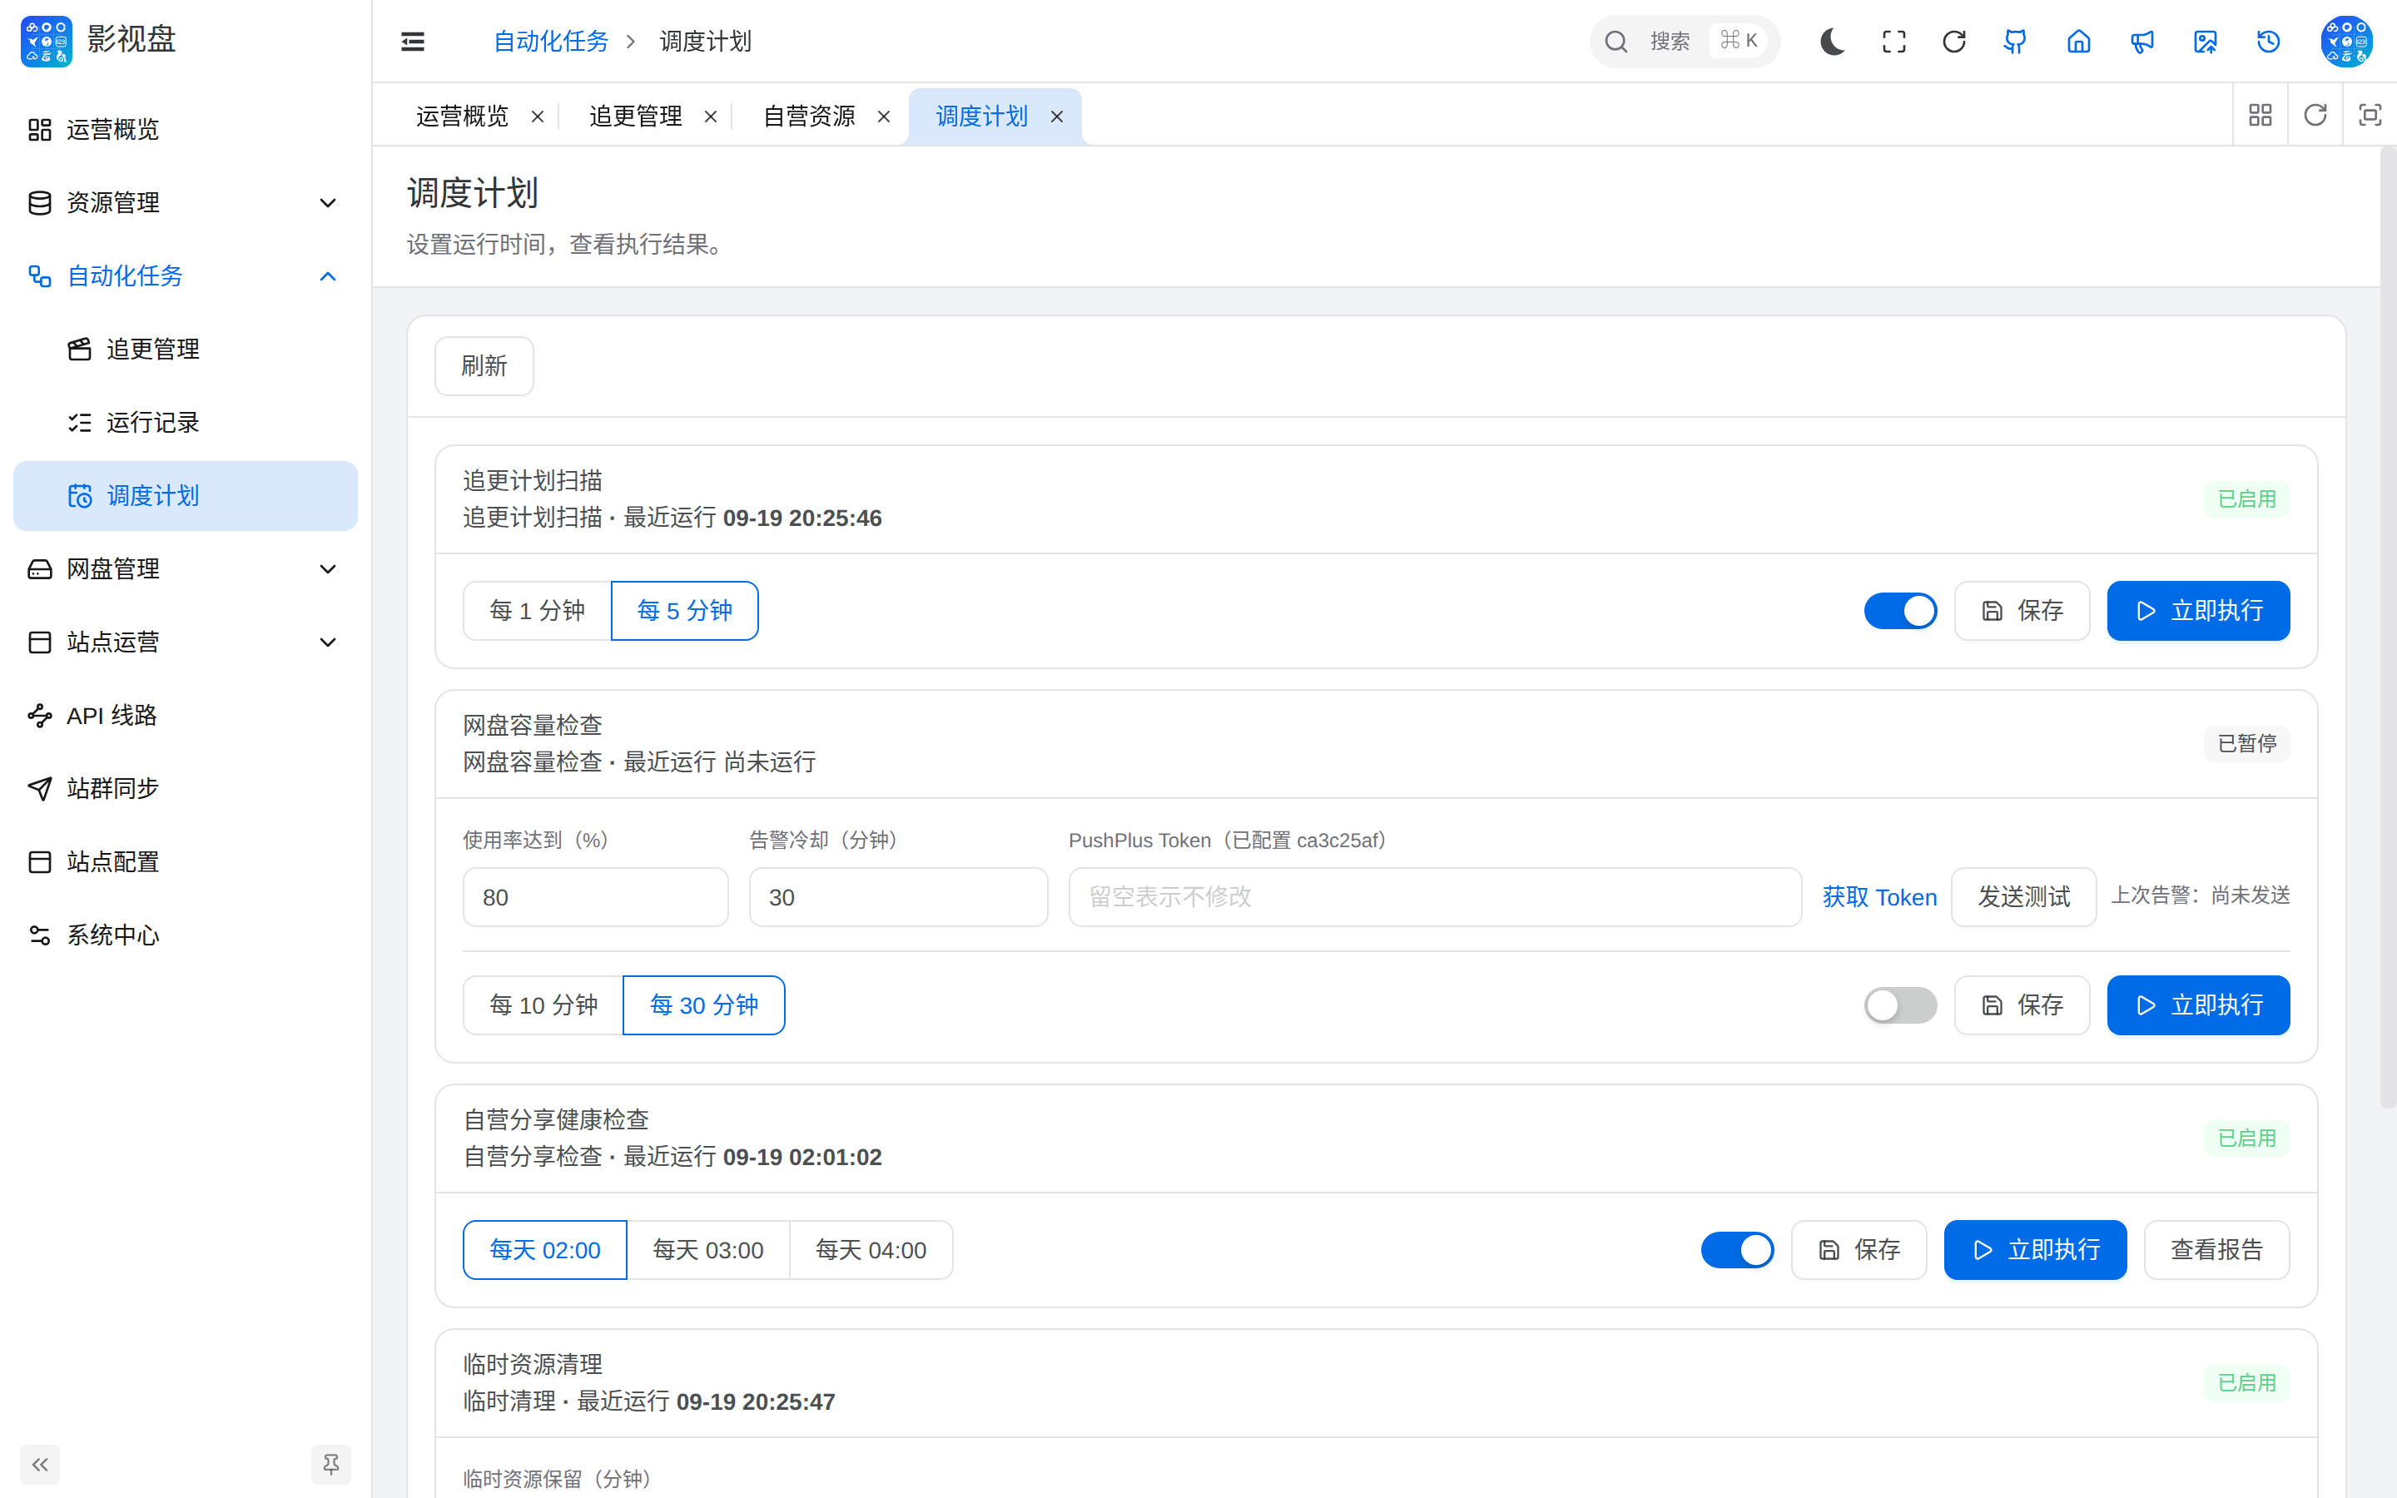The width and height of the screenshot is (2397, 1498).
Task: Switch to 自营资源 tab
Action: pyautogui.click(x=808, y=117)
